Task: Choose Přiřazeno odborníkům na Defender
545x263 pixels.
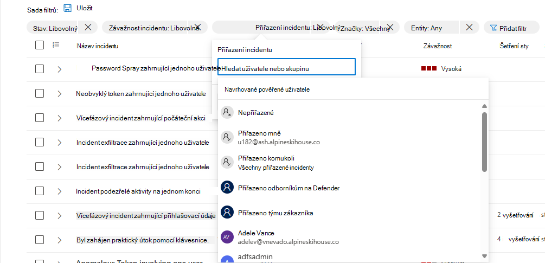Action: click(x=349, y=188)
